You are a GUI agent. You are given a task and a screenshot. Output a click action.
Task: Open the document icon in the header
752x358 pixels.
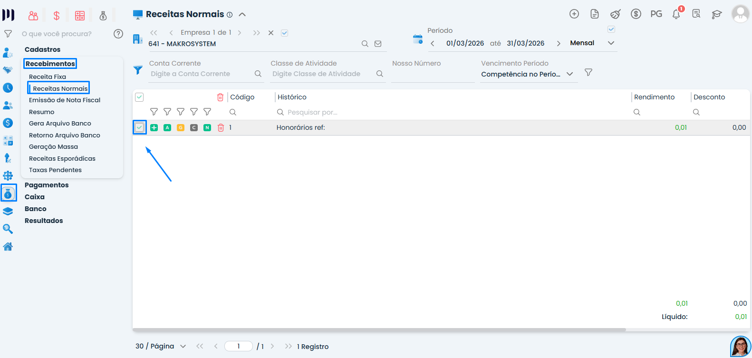[595, 14]
